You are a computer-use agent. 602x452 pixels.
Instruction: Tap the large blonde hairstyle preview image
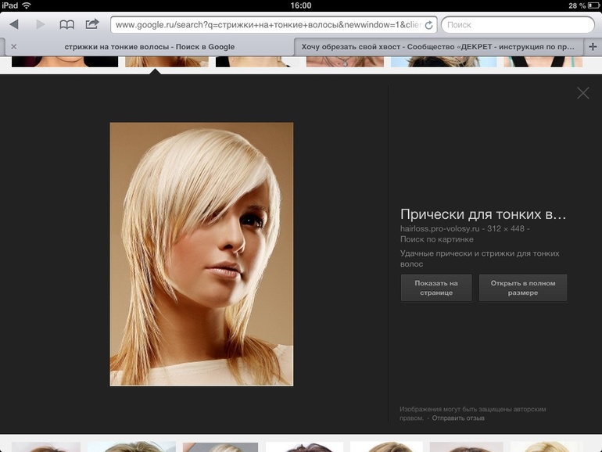(202, 254)
